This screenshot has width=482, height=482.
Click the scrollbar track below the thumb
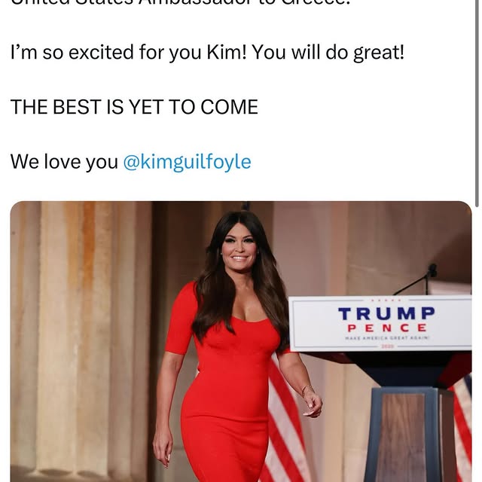tap(477, 344)
